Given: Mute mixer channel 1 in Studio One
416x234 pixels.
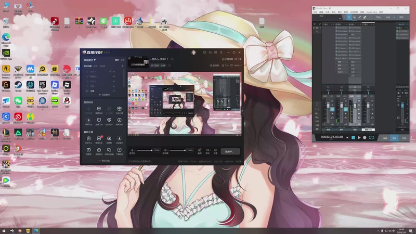Looking at the screenshot, I should coord(332,101).
